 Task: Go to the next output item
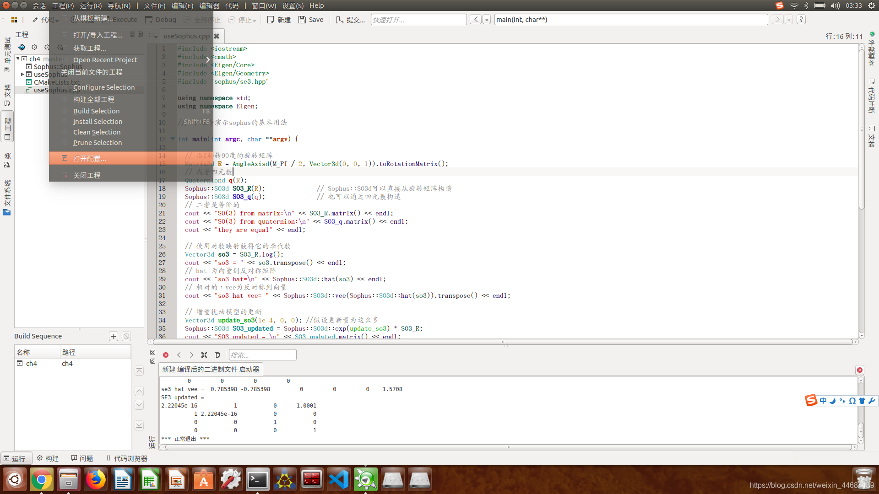pos(191,355)
